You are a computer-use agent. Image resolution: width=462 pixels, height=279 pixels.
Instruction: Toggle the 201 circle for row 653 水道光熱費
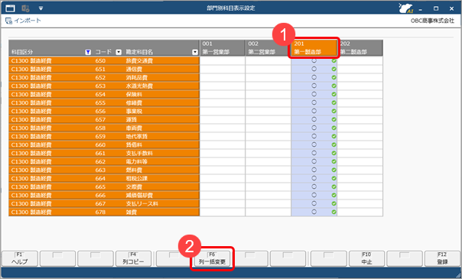tap(314, 86)
